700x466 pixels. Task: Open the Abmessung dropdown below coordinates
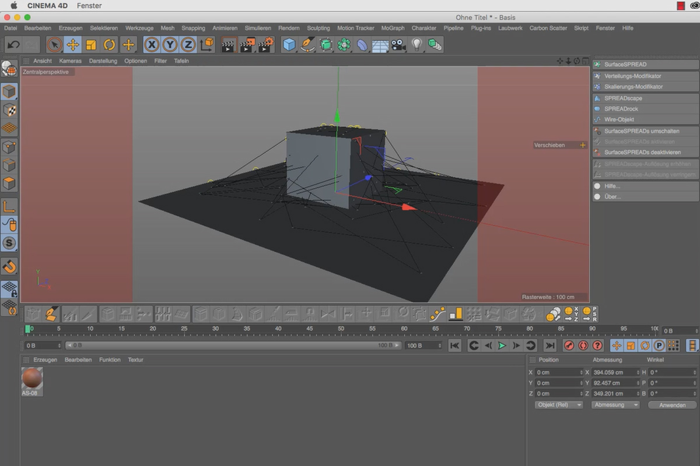pyautogui.click(x=615, y=405)
